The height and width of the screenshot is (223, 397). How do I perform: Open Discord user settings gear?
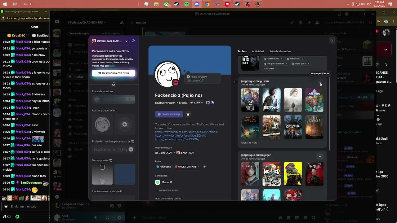(x=119, y=218)
